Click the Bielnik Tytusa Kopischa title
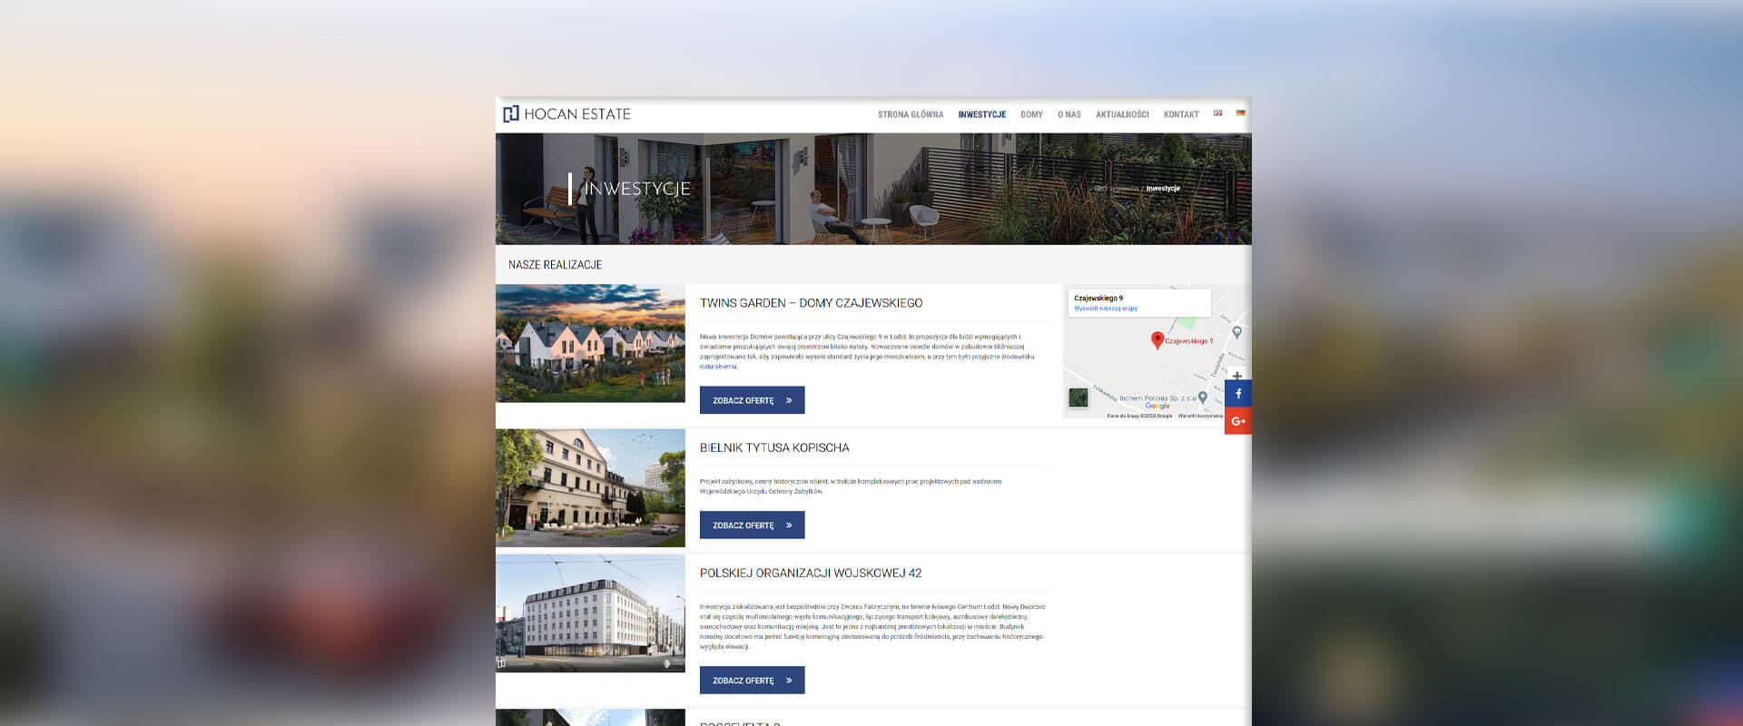 pyautogui.click(x=774, y=448)
